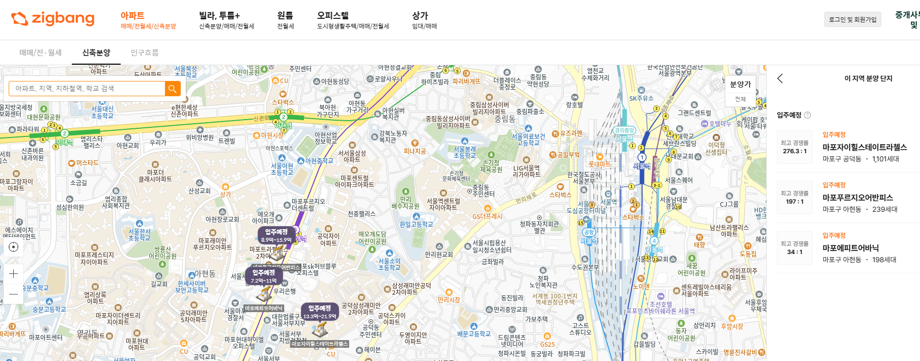920x361 pixels.
Task: Center map on current location icon
Action: [14, 247]
